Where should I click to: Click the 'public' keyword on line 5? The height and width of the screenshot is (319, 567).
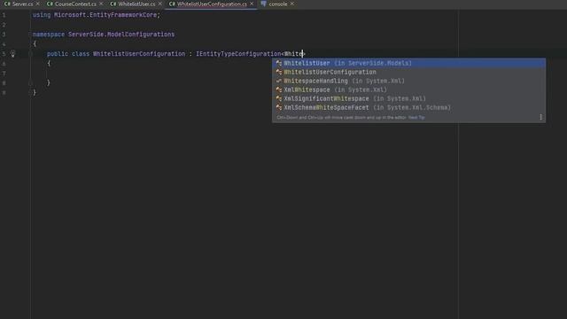pos(58,54)
